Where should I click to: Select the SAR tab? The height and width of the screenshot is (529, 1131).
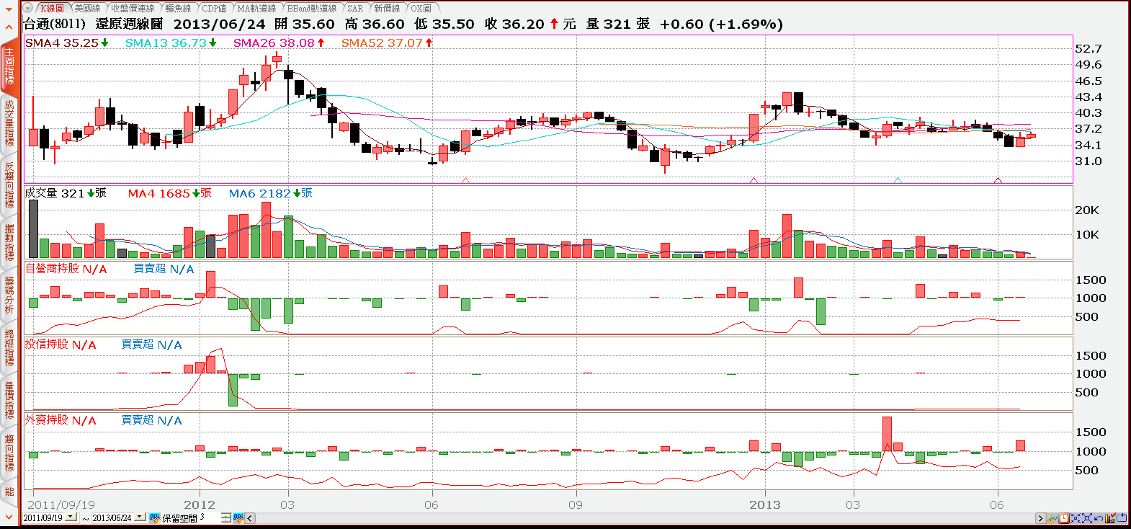[355, 8]
